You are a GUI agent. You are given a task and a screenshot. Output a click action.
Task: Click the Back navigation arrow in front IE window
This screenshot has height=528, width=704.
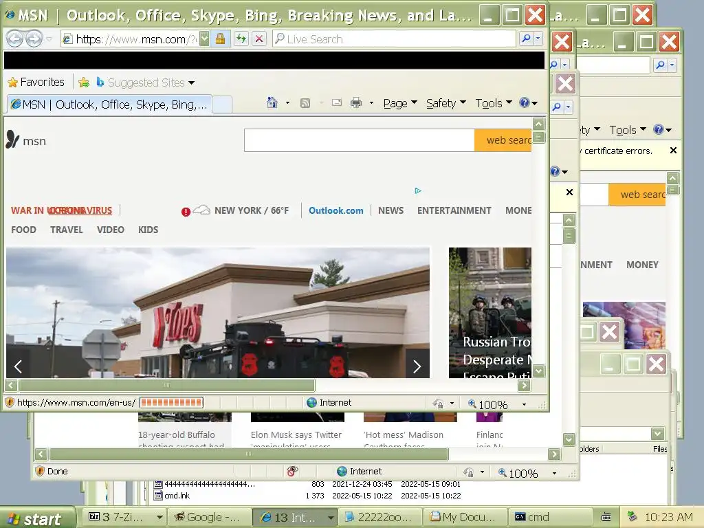[x=14, y=39]
